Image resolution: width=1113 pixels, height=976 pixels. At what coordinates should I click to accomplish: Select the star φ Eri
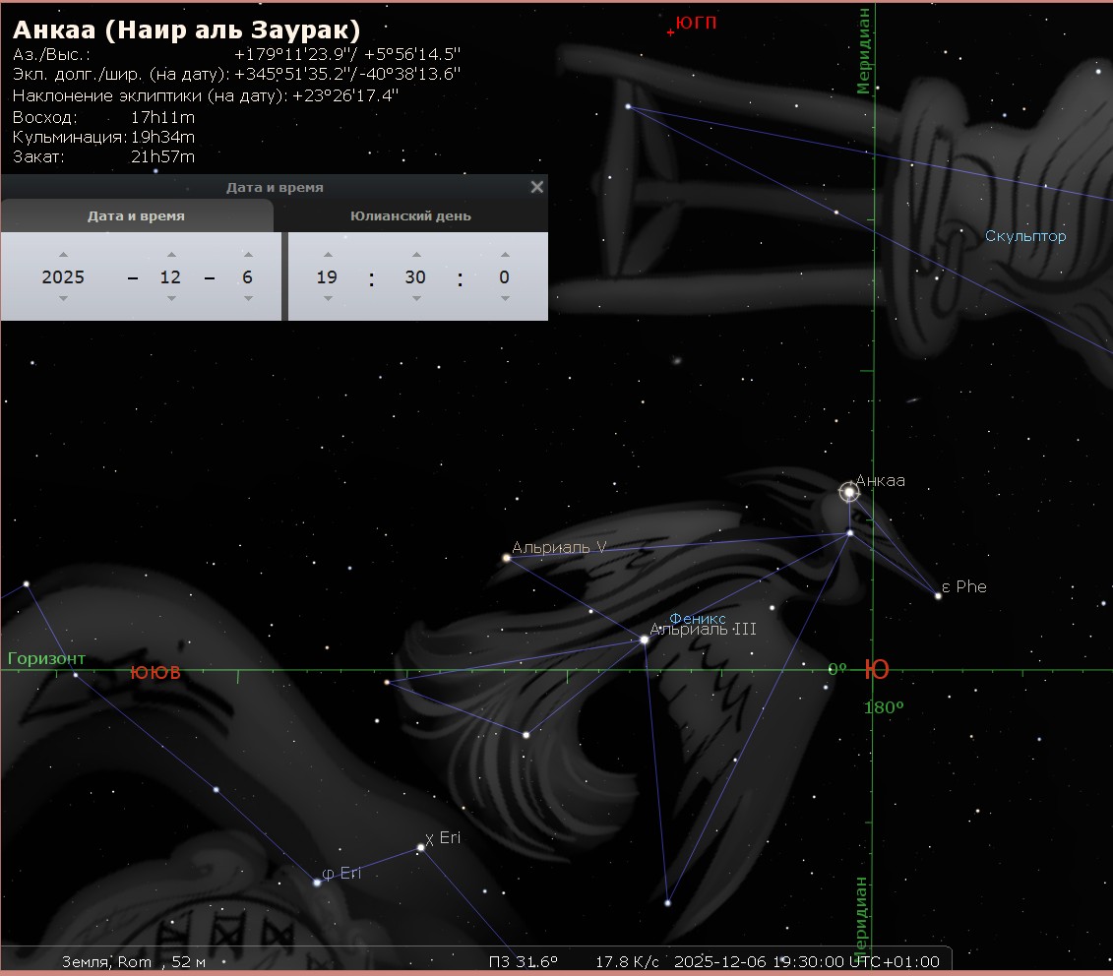317,883
